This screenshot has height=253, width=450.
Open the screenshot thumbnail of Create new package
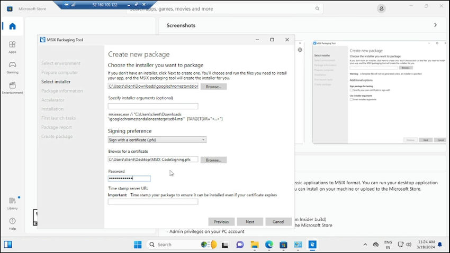pyautogui.click(x=380, y=92)
